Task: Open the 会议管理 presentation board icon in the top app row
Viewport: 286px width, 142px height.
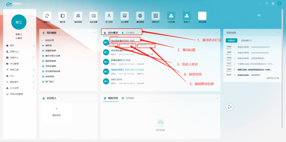Action: point(125,16)
